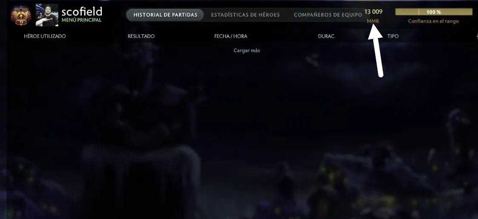Image resolution: width=478 pixels, height=219 pixels.
Task: Sort by Durac. column header
Action: pyautogui.click(x=327, y=36)
